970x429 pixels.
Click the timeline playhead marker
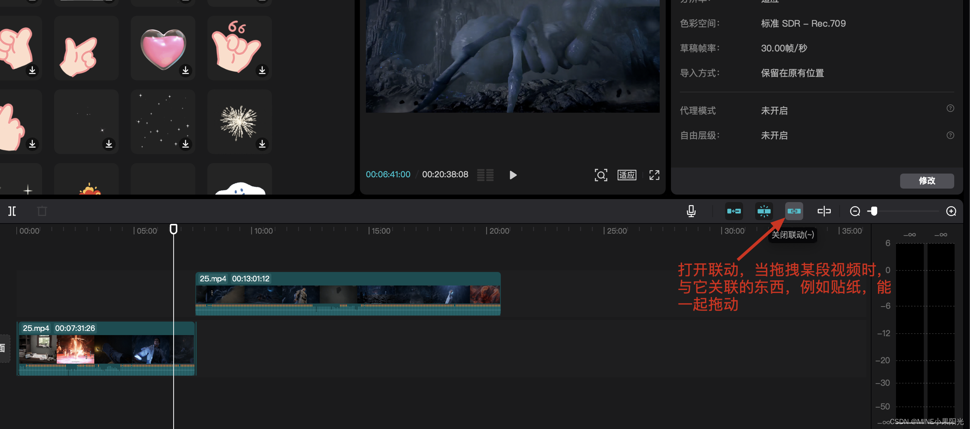point(173,229)
